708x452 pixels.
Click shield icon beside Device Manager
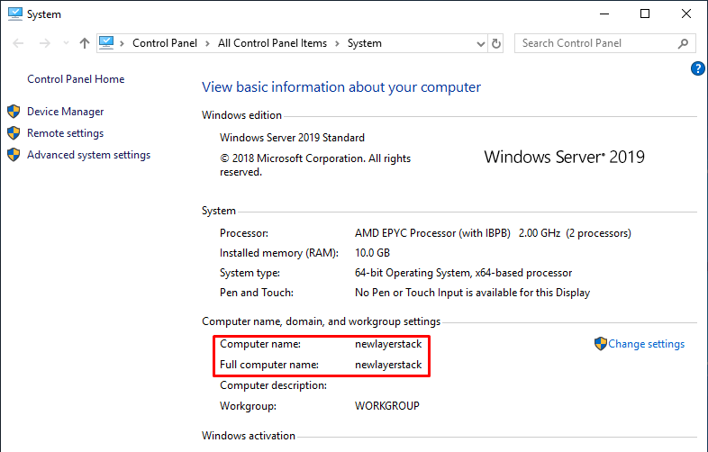pos(14,111)
